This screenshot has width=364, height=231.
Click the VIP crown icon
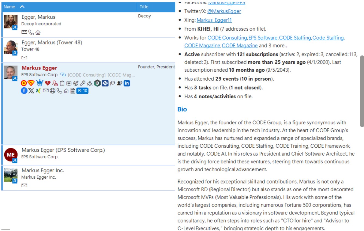point(40,83)
